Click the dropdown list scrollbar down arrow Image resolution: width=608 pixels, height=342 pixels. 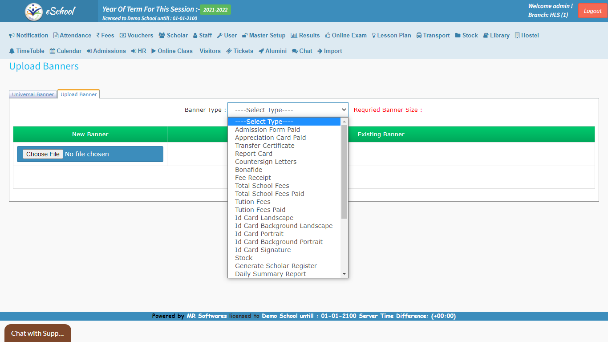point(344,274)
